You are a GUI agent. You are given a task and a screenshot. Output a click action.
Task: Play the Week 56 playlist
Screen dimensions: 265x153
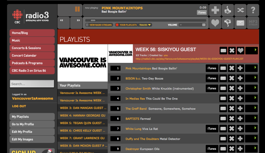[x=251, y=50]
